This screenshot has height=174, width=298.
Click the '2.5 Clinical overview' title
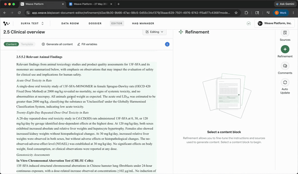24,32
